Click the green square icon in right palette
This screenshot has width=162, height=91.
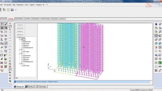(160, 63)
